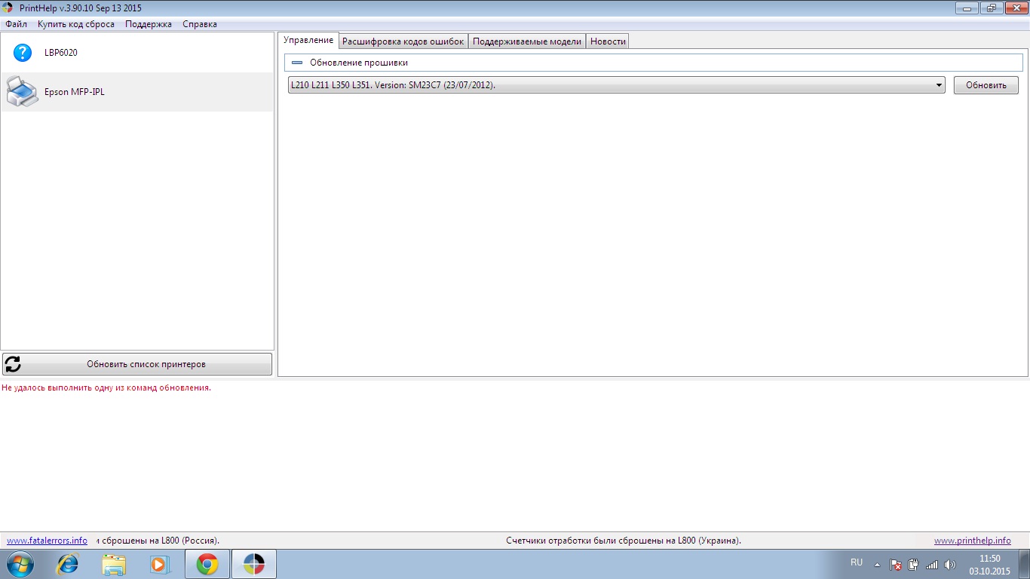Restore down the PrintHelp window
Image resolution: width=1030 pixels, height=579 pixels.
coord(990,8)
